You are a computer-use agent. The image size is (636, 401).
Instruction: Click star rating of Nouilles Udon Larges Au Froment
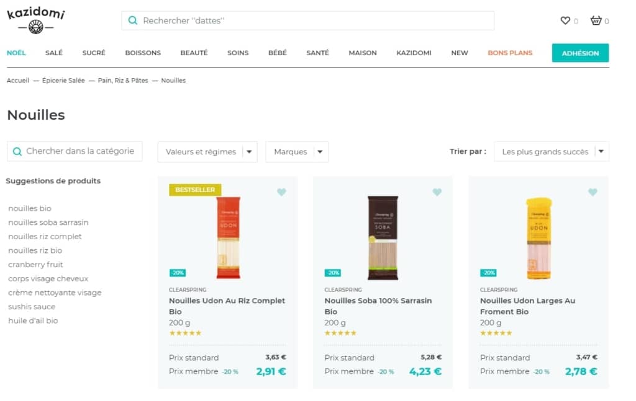(496, 333)
